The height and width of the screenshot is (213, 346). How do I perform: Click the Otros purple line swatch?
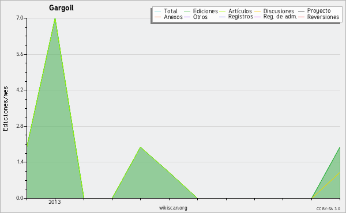pos(187,17)
